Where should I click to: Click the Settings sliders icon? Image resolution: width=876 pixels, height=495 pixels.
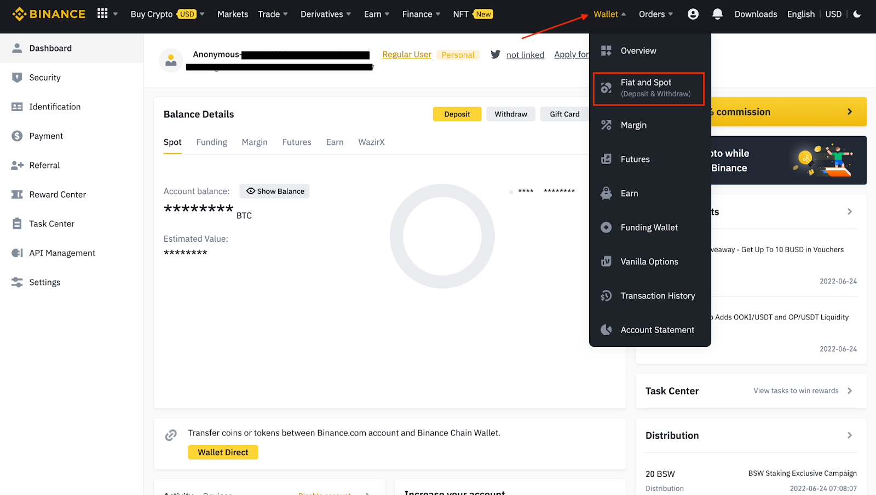point(17,282)
